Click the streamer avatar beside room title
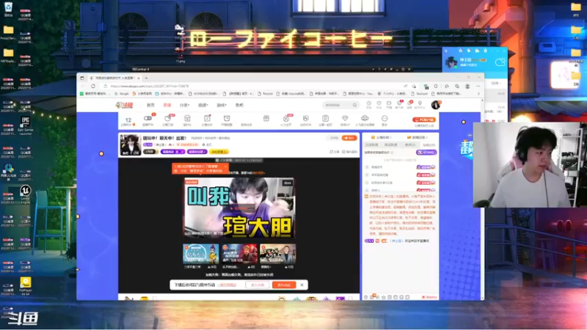The height and width of the screenshot is (330, 587). [x=131, y=144]
